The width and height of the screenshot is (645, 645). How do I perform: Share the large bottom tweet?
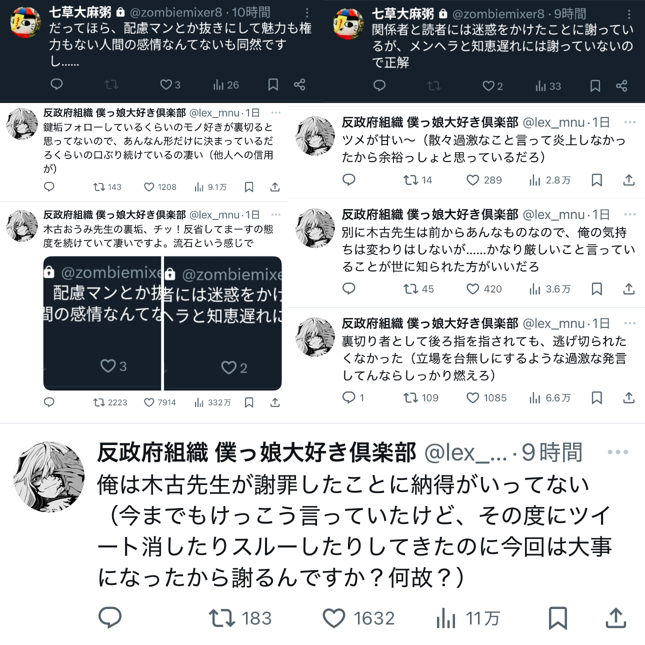point(616,618)
